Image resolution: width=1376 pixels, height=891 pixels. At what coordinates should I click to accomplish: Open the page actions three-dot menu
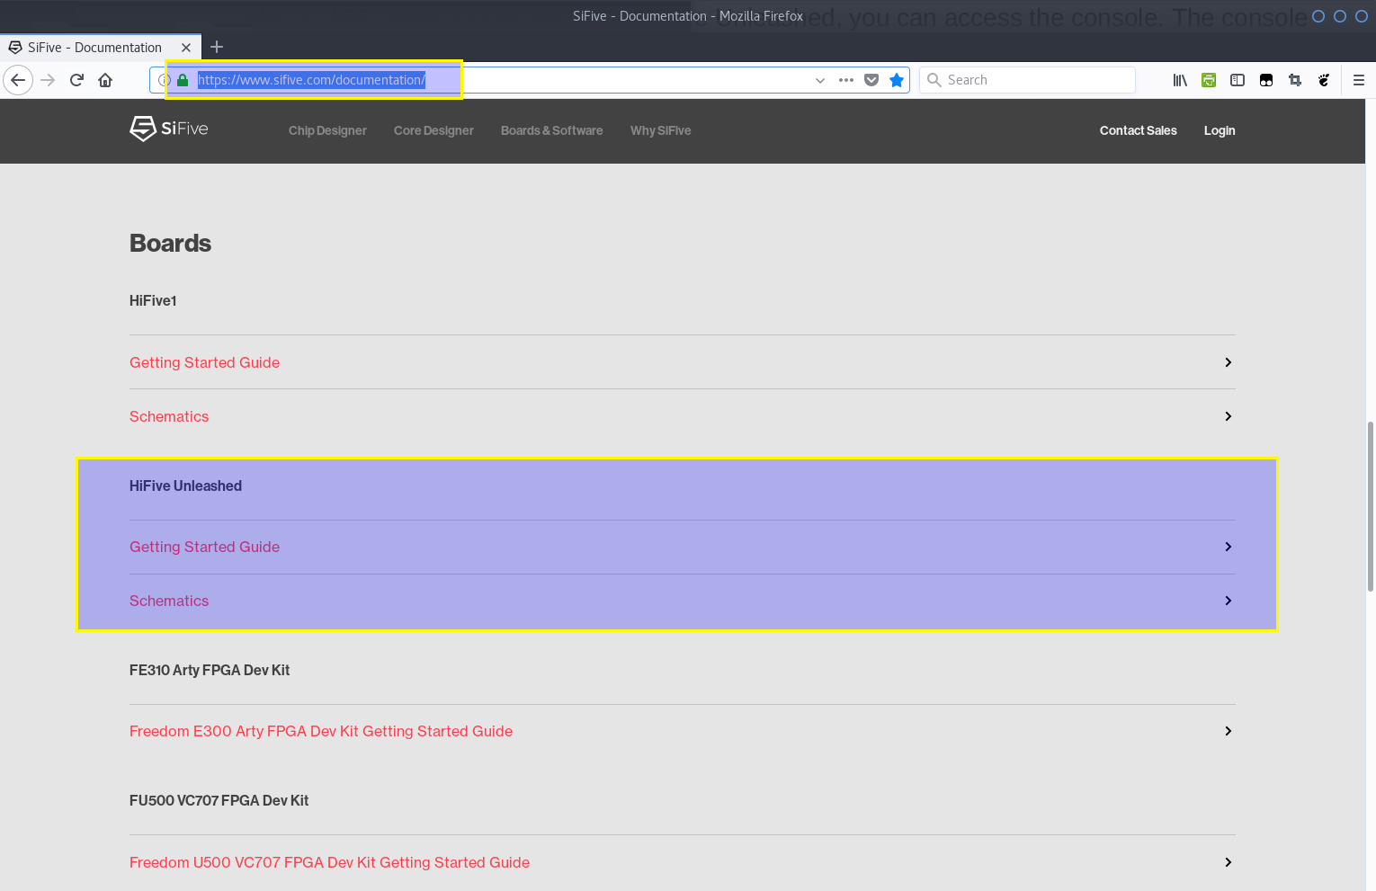(x=846, y=80)
